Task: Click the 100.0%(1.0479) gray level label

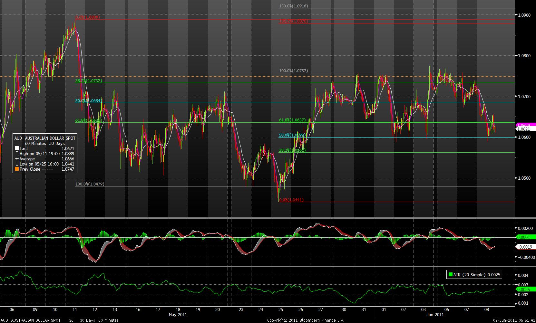Action: pyautogui.click(x=90, y=184)
